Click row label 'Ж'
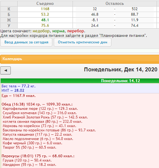Screen dimensions: 159x168 pos(9,20)
